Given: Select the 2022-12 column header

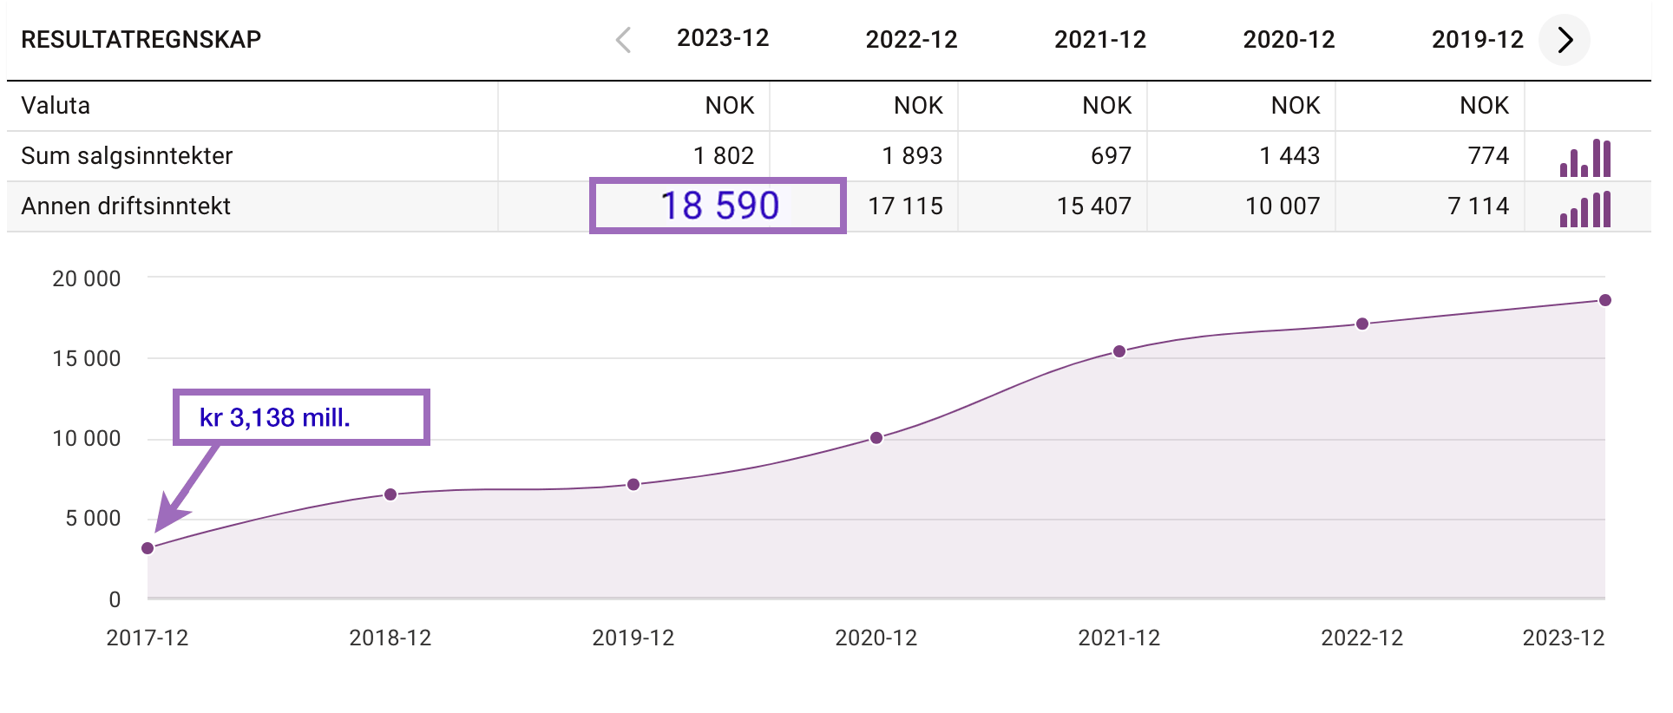Looking at the screenshot, I should click(911, 40).
